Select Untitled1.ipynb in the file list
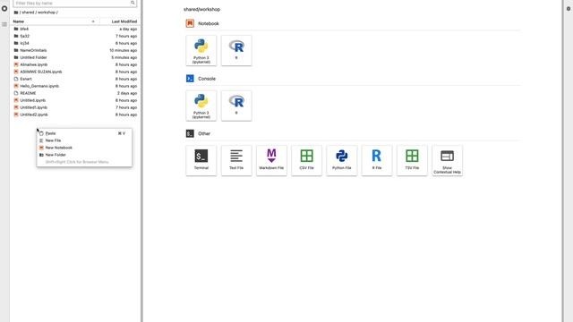 (x=75, y=107)
